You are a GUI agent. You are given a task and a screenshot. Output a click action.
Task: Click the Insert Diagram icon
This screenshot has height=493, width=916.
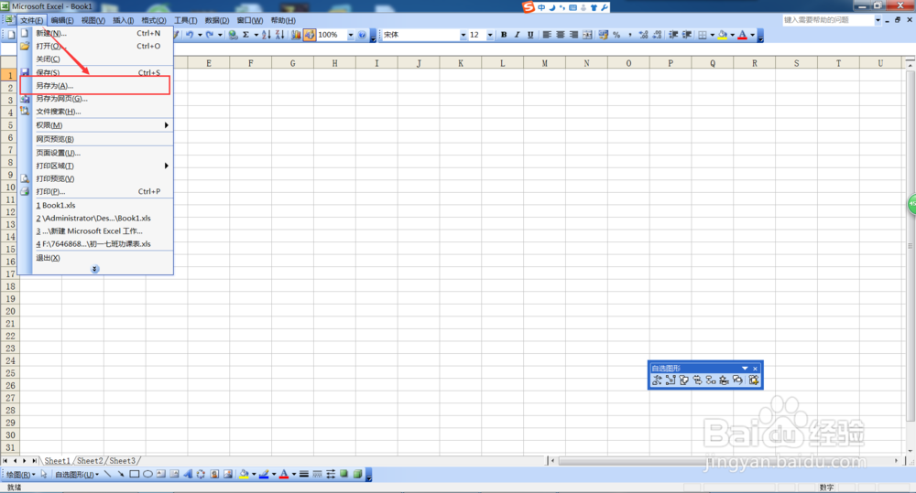[x=201, y=475]
